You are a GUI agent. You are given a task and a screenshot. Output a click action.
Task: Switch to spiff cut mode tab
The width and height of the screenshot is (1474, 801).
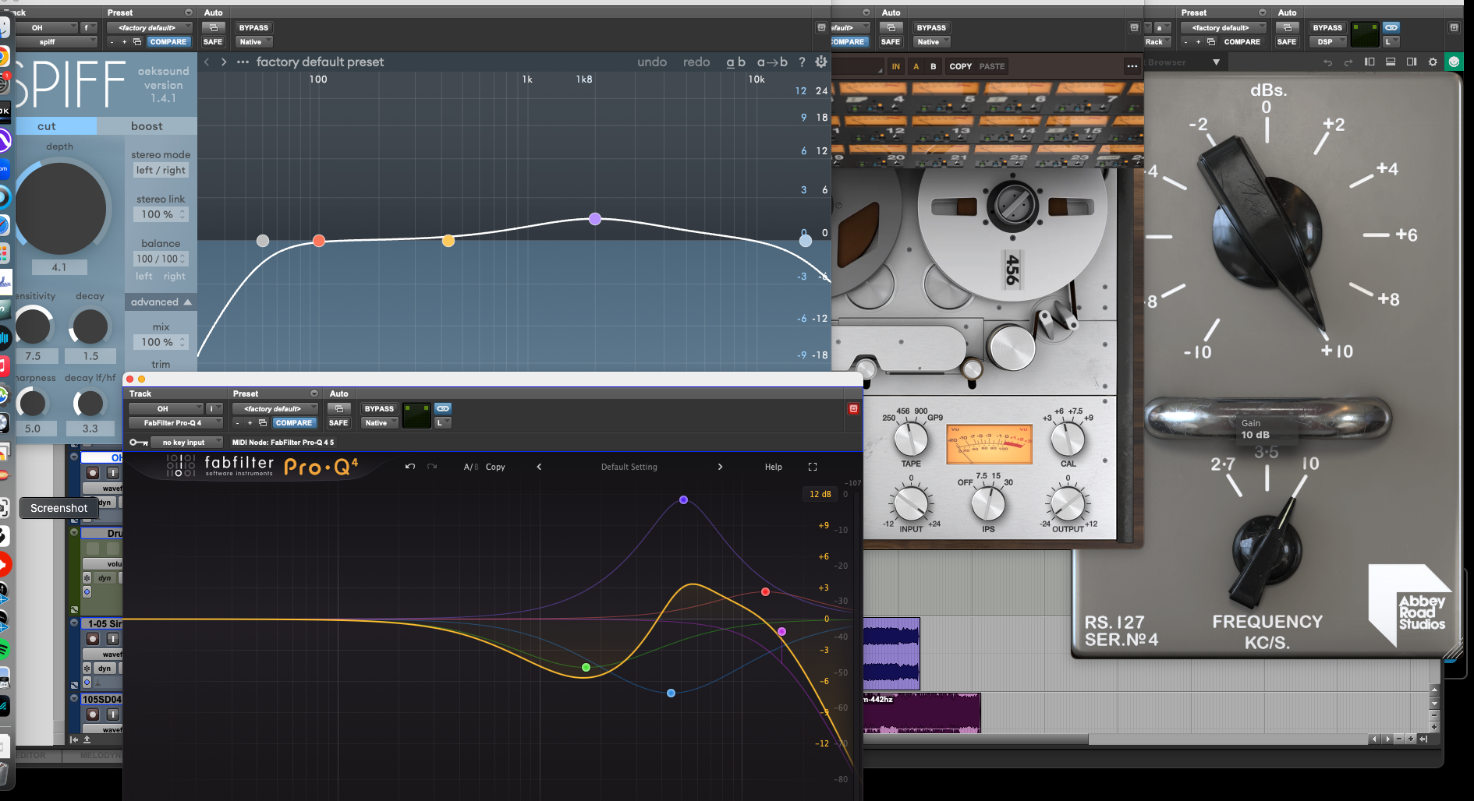click(47, 126)
